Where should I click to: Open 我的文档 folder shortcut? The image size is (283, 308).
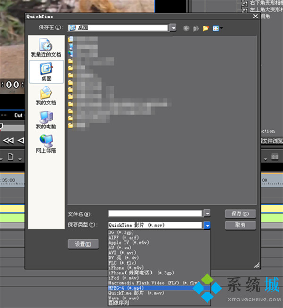tap(46, 96)
